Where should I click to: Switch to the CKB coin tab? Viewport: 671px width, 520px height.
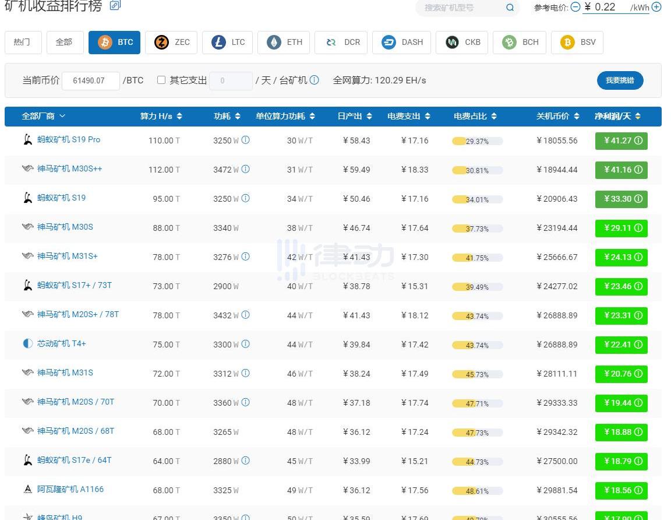click(462, 43)
